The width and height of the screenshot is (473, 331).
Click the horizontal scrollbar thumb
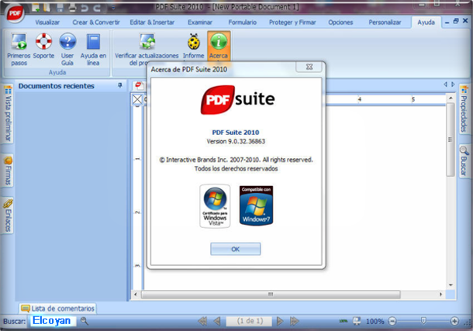[x=271, y=295]
